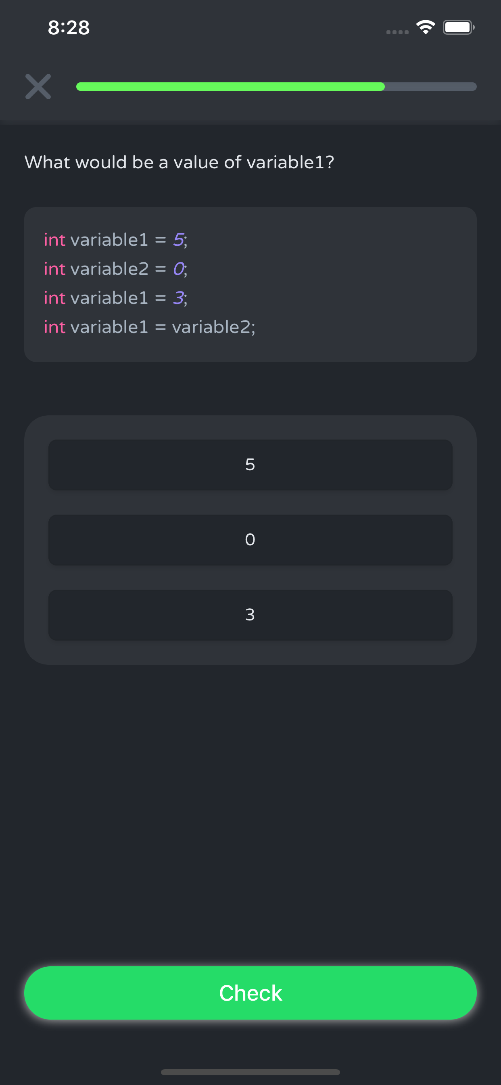Select answer option 0
Viewport: 501px width, 1085px height.
pos(250,540)
